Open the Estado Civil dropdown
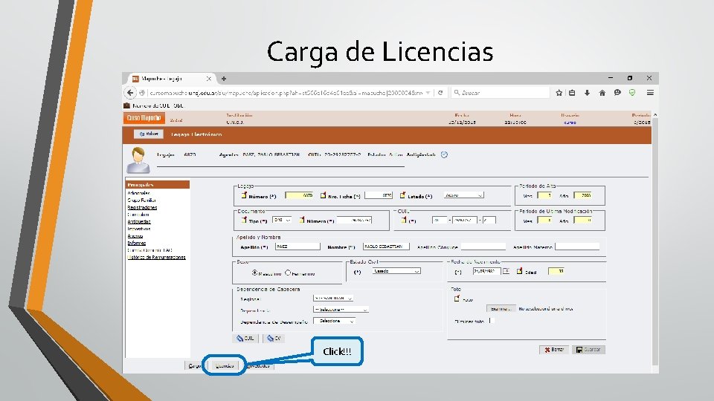Image resolution: width=714 pixels, height=401 pixels. point(396,271)
